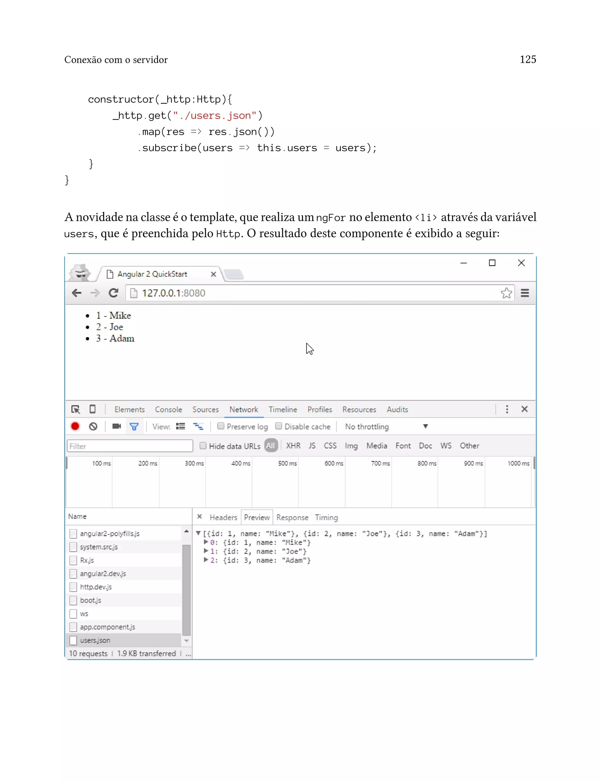The height and width of the screenshot is (782, 601).
Task: Select the http.dev.js request
Action: pos(124,587)
